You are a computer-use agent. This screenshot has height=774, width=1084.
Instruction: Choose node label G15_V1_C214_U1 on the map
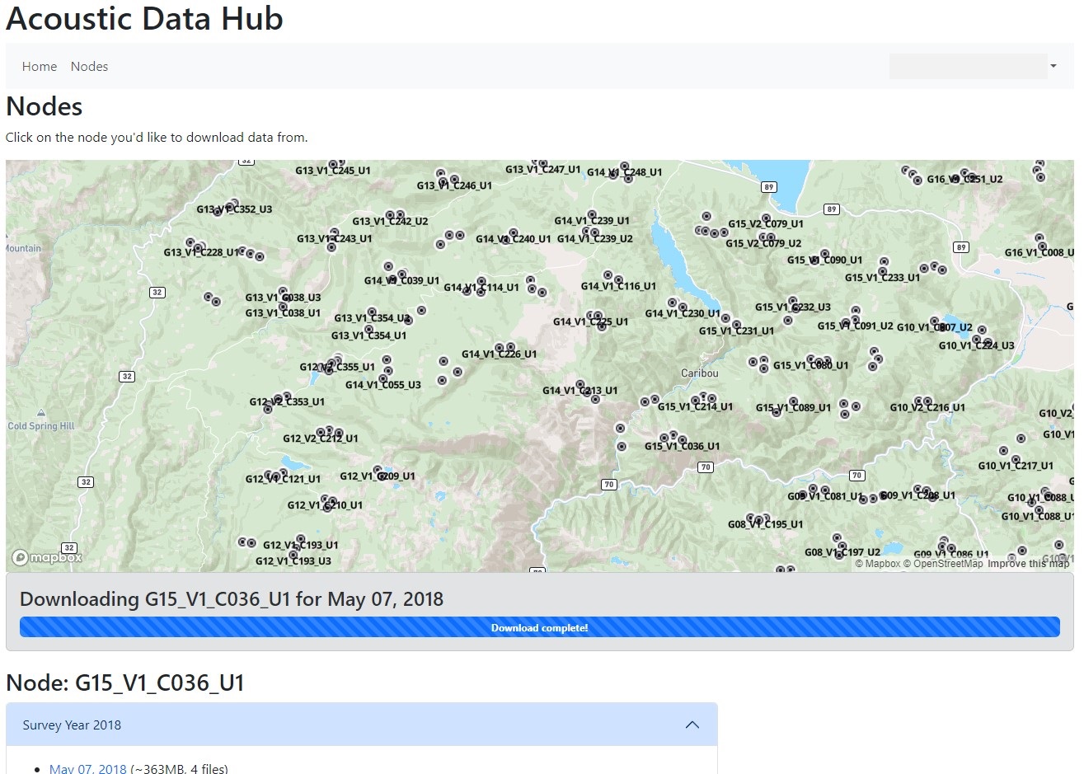[x=695, y=406]
